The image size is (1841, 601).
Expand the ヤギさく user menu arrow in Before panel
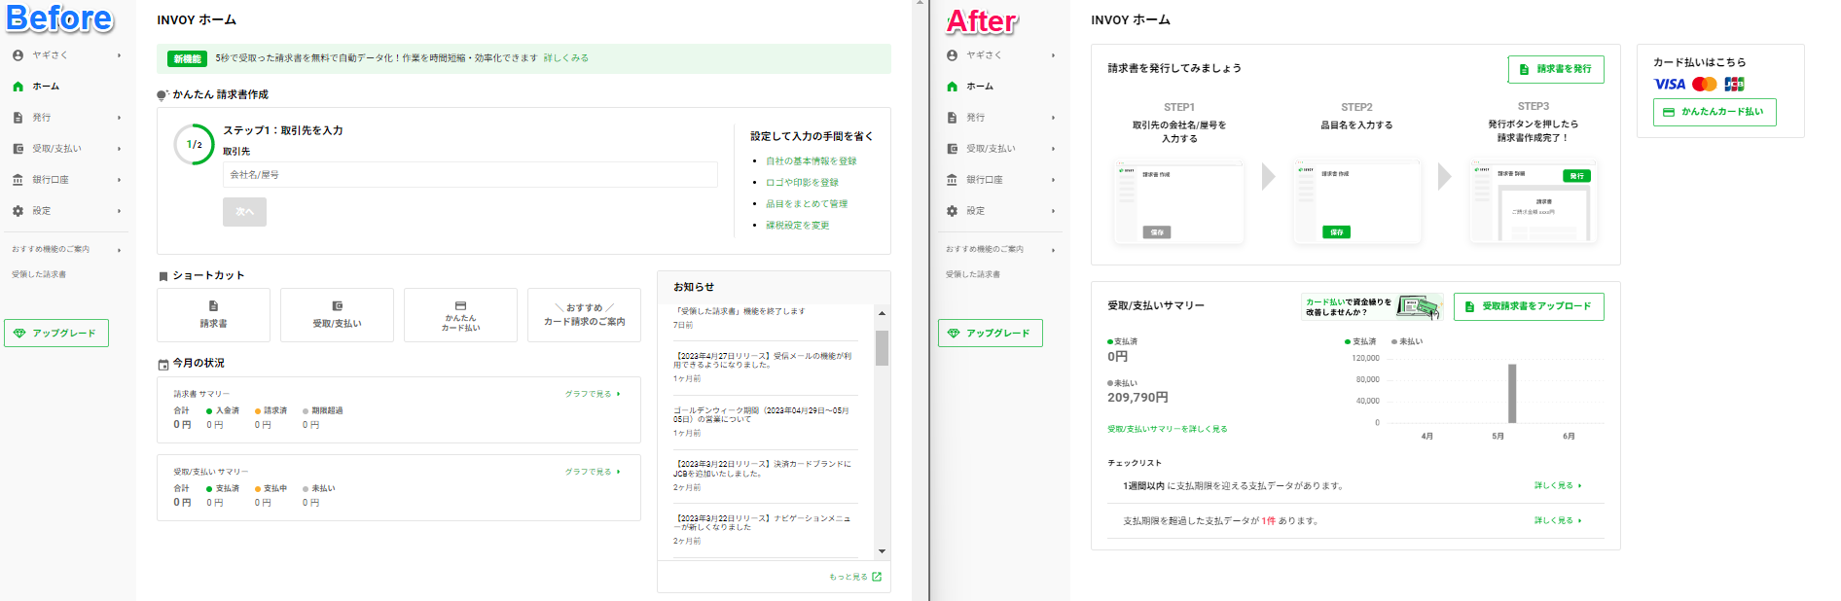coord(120,55)
